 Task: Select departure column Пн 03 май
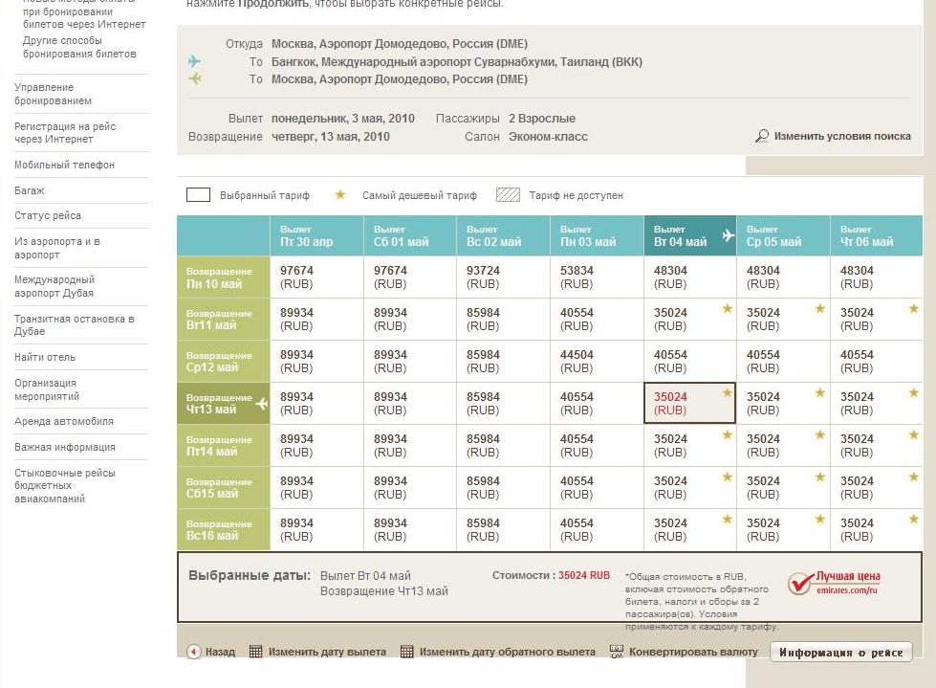tap(597, 236)
